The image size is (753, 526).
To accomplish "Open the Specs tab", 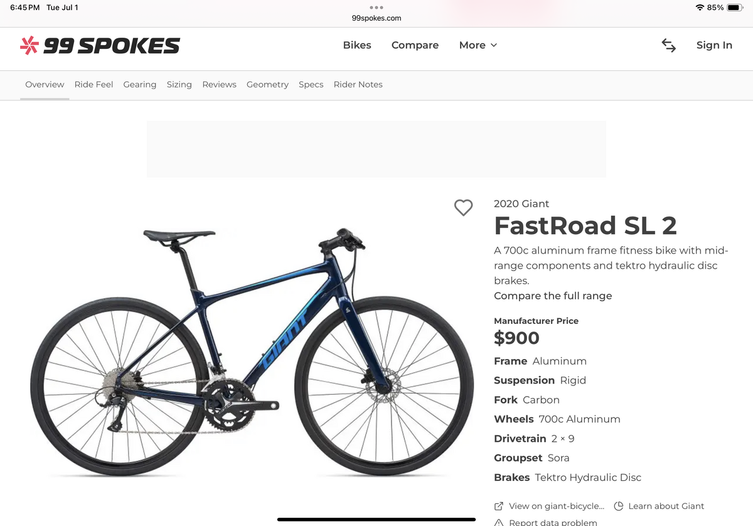I will point(311,84).
